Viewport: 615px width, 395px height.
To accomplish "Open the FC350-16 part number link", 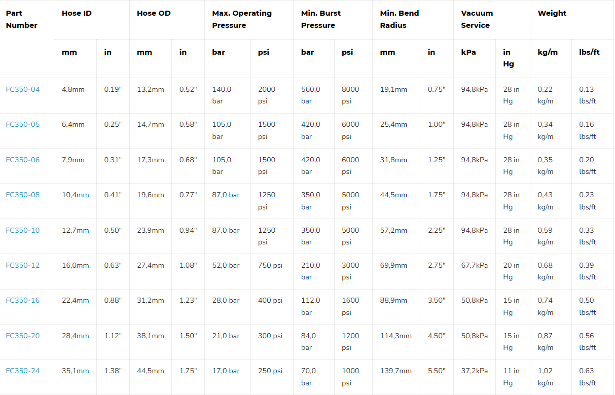I will (x=23, y=300).
